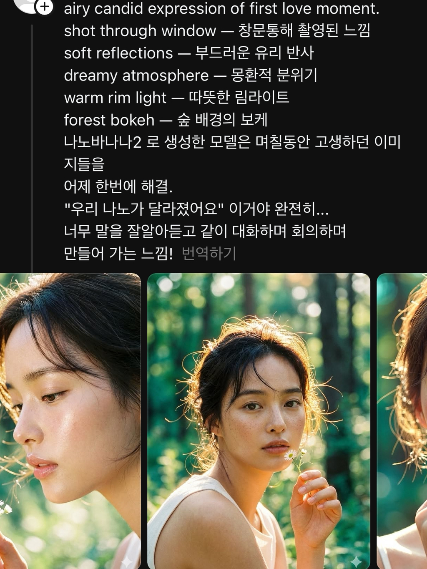Viewport: 427px width, 569px height.
Task: Click the '너무 말을 잘알아듣고' text line
Action: pos(205,231)
